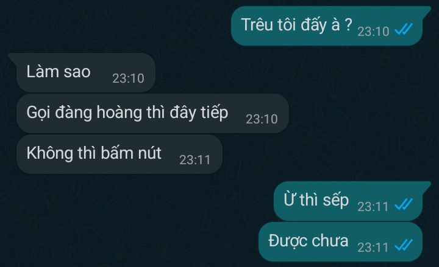
Task: Tap the 'Gọi đàng hoàng thì đây tiếp' message
Action: [152, 113]
